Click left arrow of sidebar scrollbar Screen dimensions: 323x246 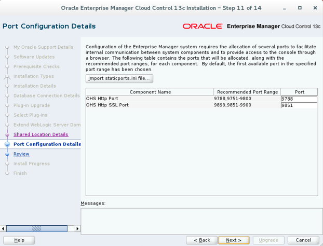click(x=3, y=228)
